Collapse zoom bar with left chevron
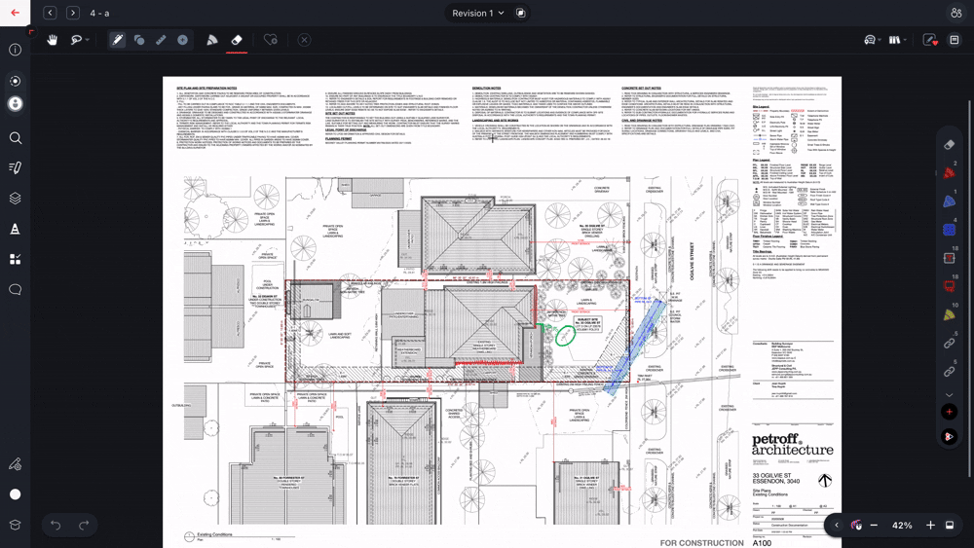The image size is (974, 548). click(837, 525)
